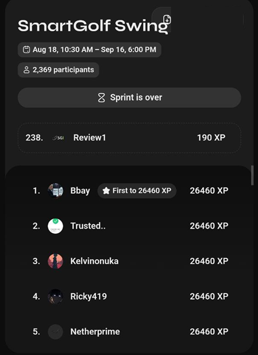Click the SmartGolf Swing title
The image size is (258, 355).
coord(93,26)
